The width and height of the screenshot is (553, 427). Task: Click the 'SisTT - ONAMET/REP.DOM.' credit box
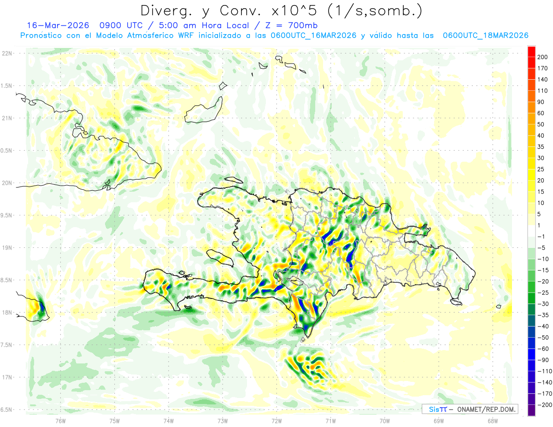[470, 409]
